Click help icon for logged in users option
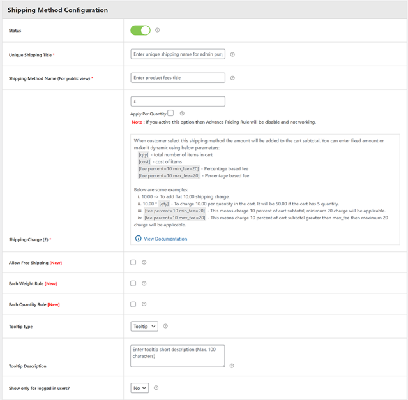 [156, 387]
